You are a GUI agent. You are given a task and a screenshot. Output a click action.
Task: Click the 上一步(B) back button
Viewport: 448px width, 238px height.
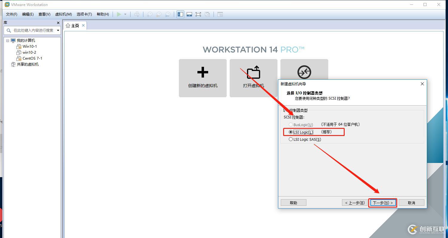[x=355, y=203]
